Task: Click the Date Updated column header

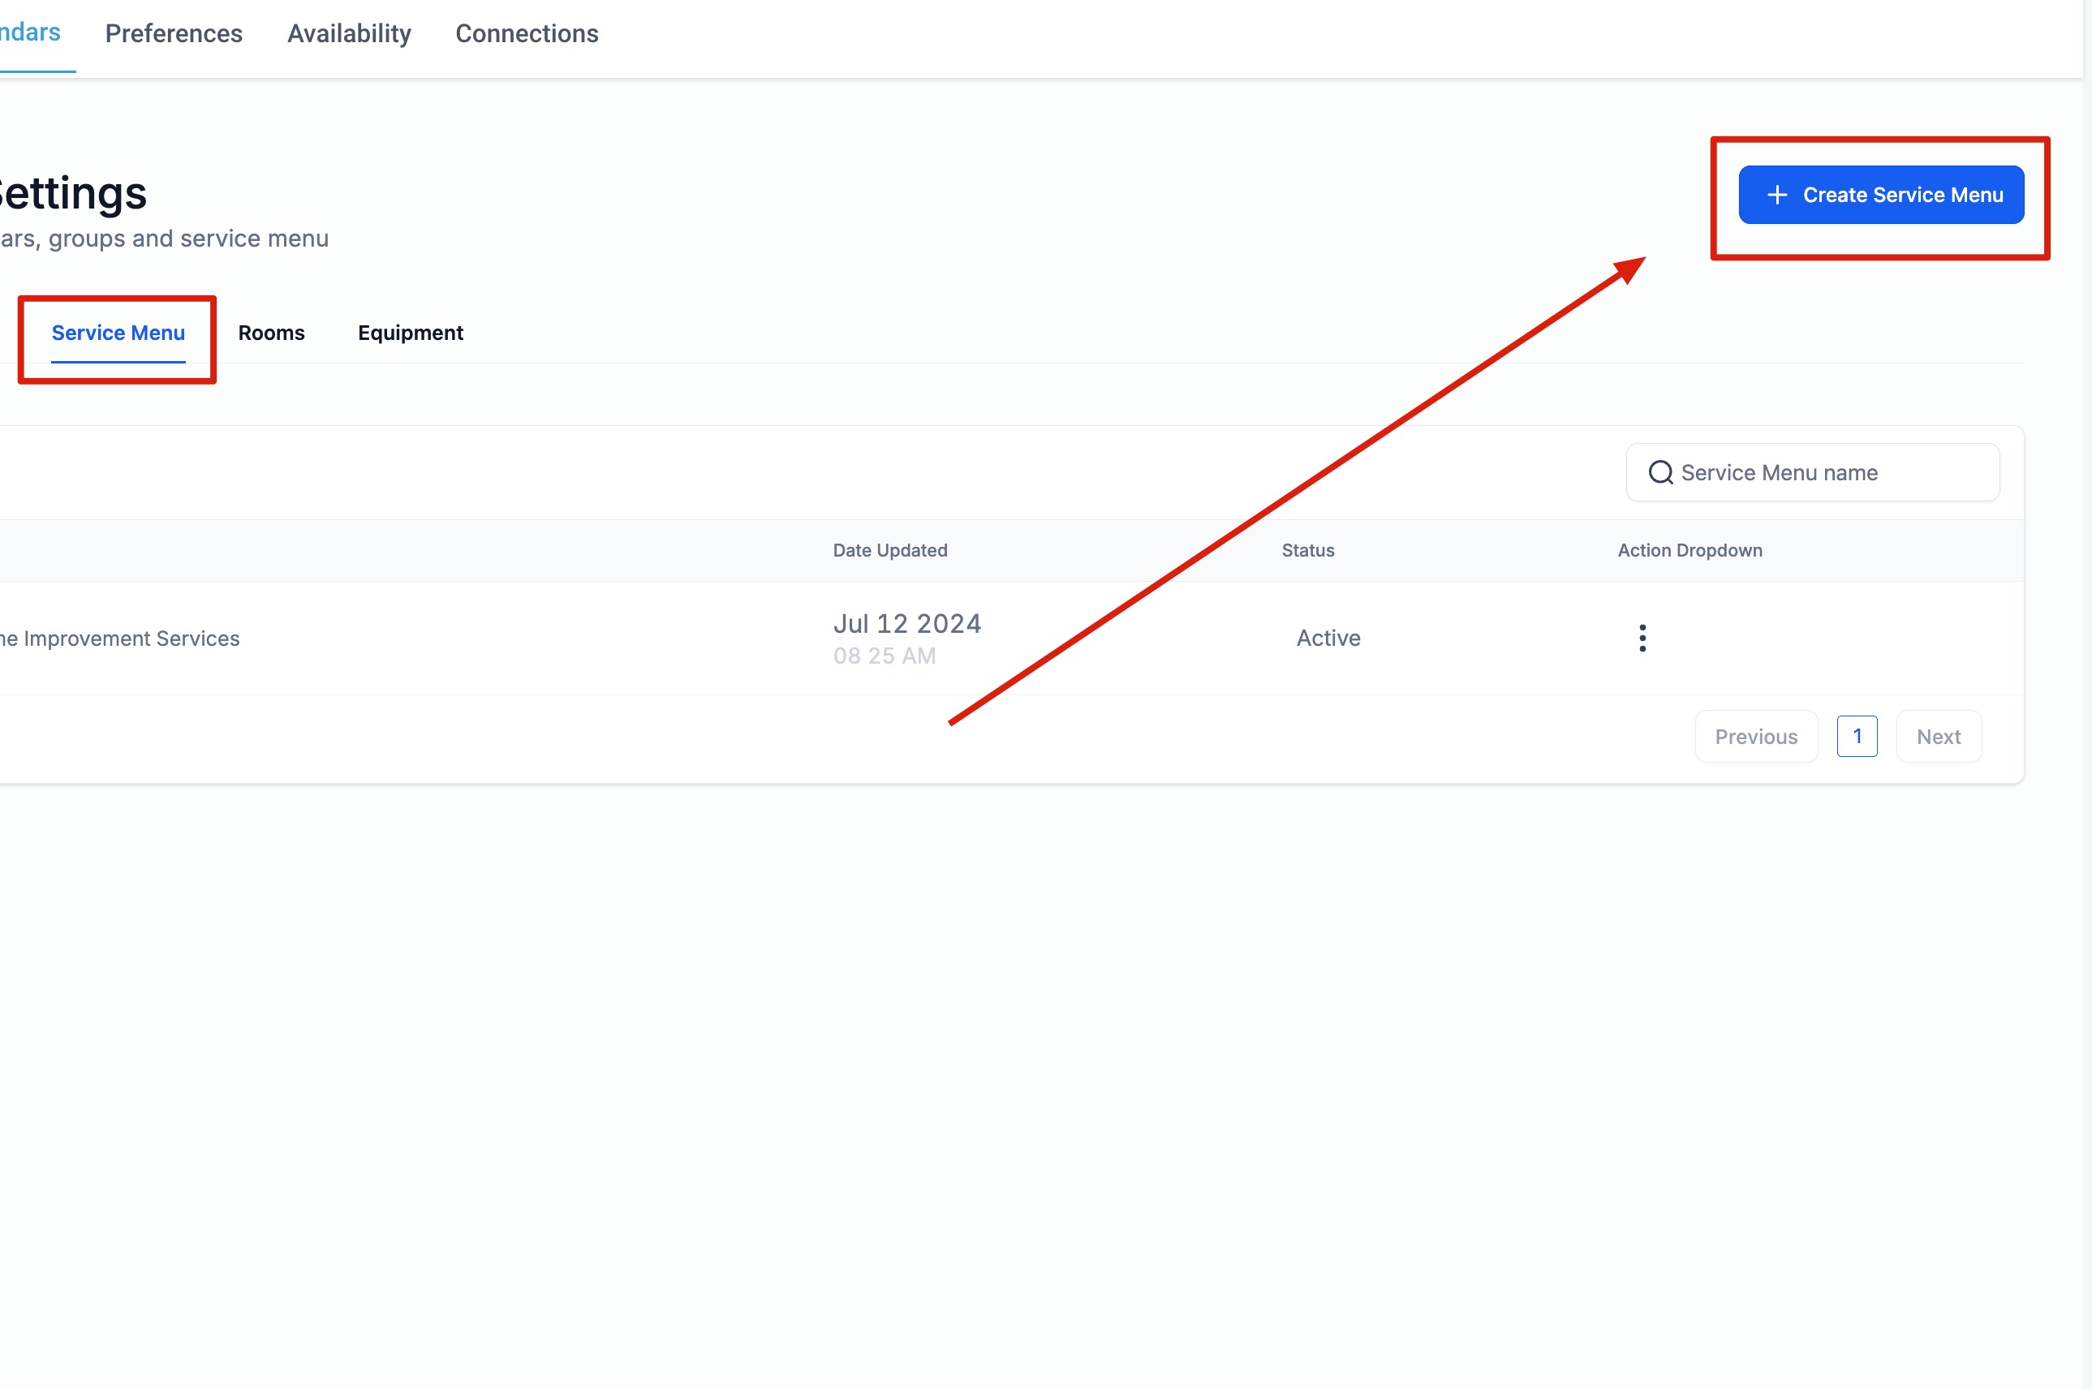Action: [x=889, y=550]
